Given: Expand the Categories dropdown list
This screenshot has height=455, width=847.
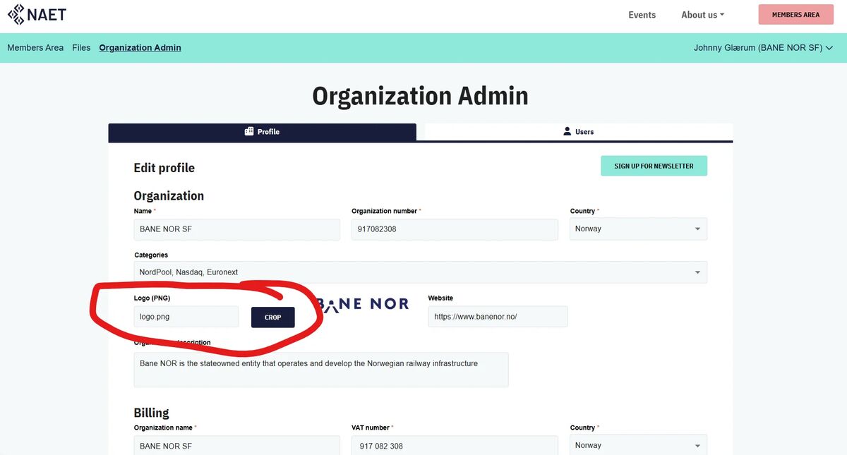Looking at the screenshot, I should (x=420, y=272).
